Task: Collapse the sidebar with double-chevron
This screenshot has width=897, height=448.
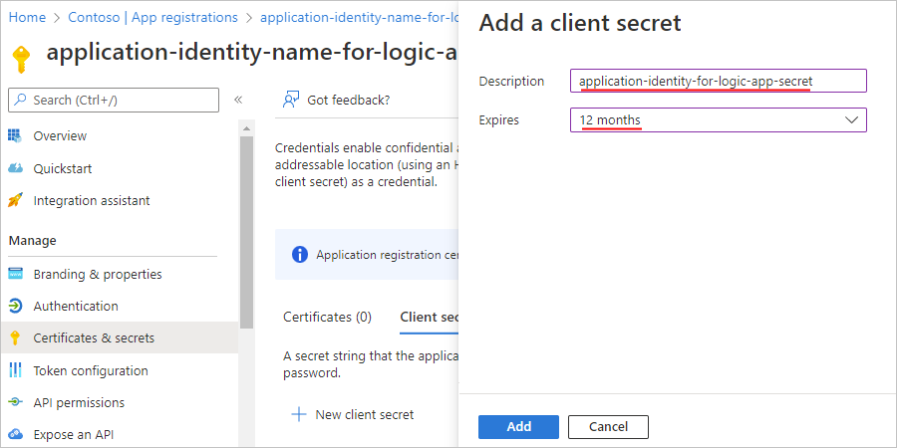Action: coord(238,100)
